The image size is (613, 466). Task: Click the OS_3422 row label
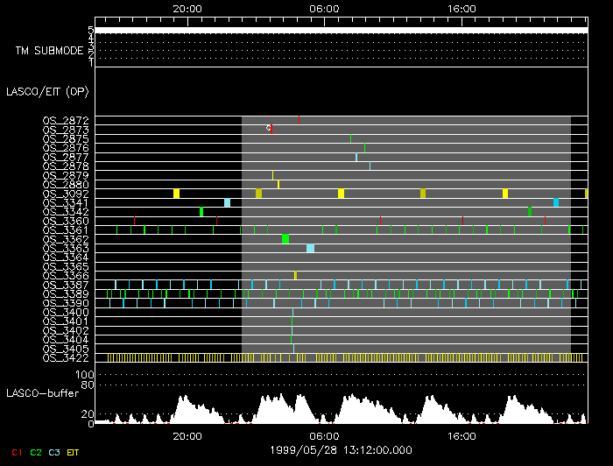click(x=66, y=357)
